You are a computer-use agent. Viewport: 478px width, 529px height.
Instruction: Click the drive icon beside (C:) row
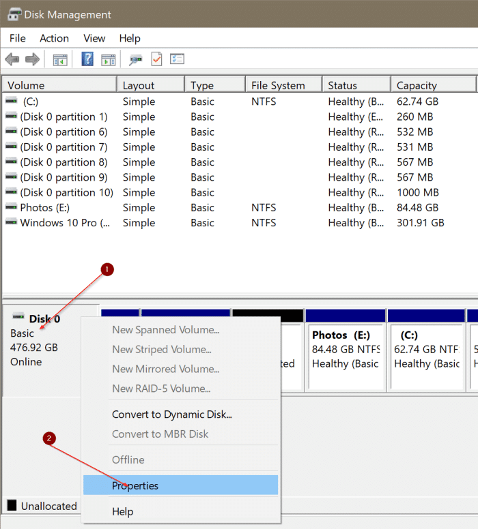tap(11, 100)
